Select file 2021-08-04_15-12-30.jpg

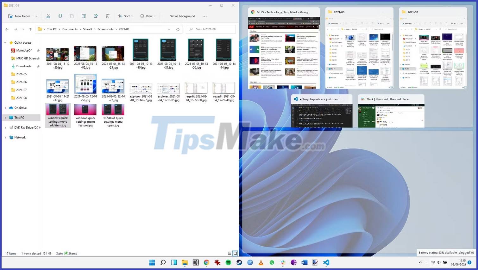coord(58,58)
